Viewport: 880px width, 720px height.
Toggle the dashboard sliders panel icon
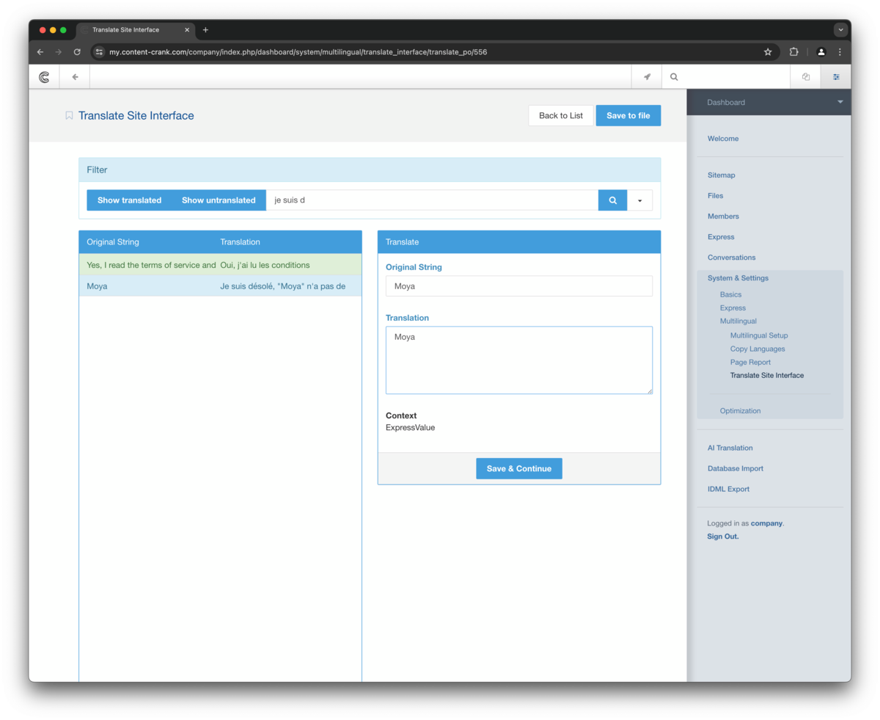click(x=836, y=76)
